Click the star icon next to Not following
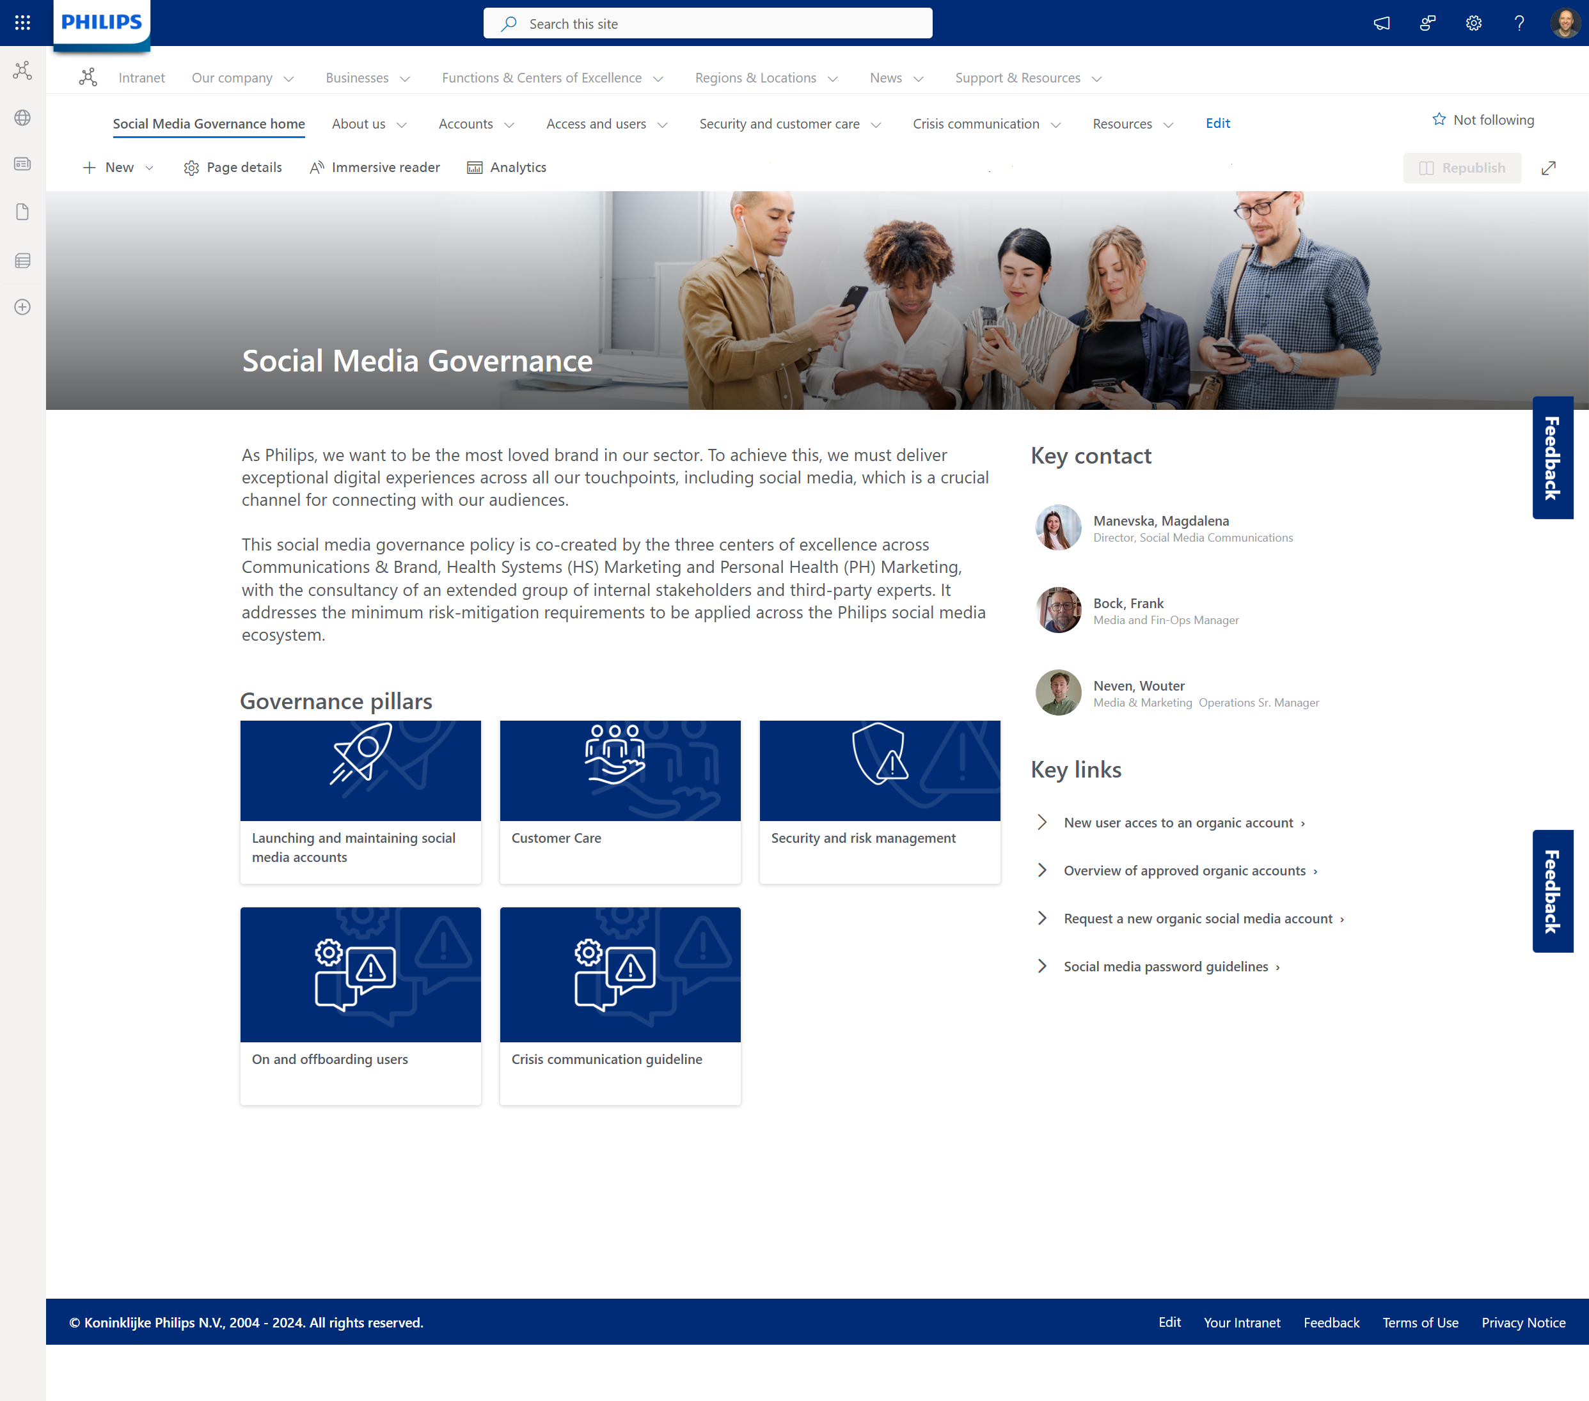This screenshot has width=1589, height=1401. point(1439,119)
